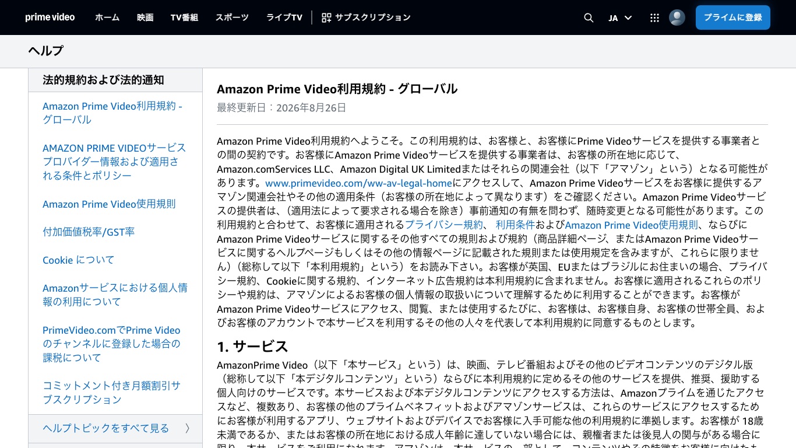796x448 pixels.
Task: Switch to the ライブTV menu item
Action: click(x=284, y=17)
